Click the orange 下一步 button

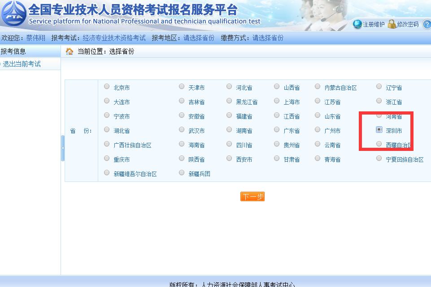pyautogui.click(x=252, y=196)
